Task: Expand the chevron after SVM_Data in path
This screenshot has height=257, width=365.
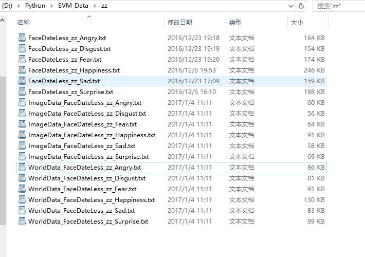Action: coord(95,6)
